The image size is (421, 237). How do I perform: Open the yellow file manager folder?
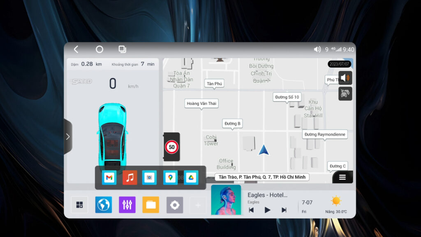click(150, 205)
